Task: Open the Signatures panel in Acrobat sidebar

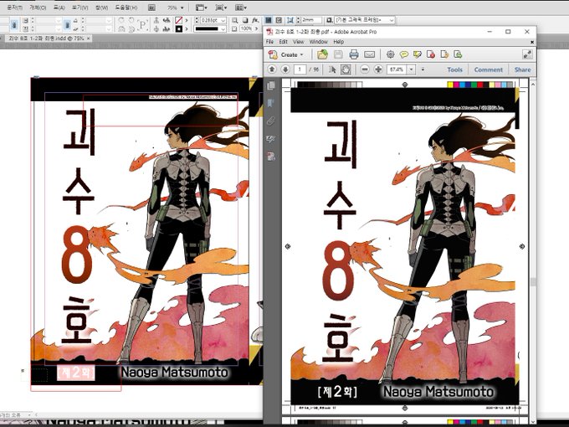Action: click(271, 139)
